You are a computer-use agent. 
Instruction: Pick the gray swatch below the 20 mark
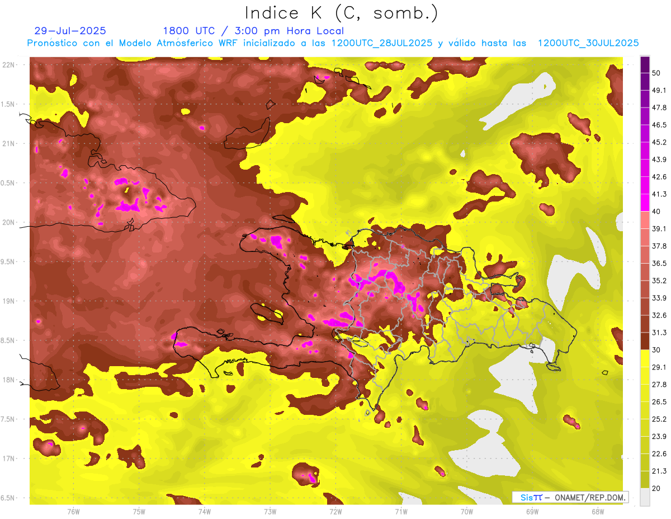click(x=645, y=497)
